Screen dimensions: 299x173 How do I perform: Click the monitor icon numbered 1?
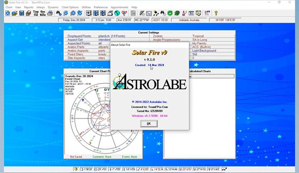coord(96,13)
